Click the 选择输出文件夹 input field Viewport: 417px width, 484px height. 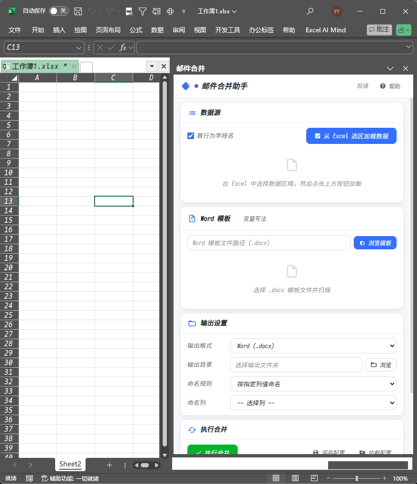(x=296, y=365)
